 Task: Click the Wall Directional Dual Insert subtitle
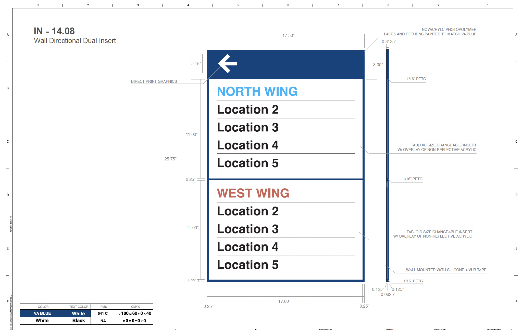coord(75,41)
